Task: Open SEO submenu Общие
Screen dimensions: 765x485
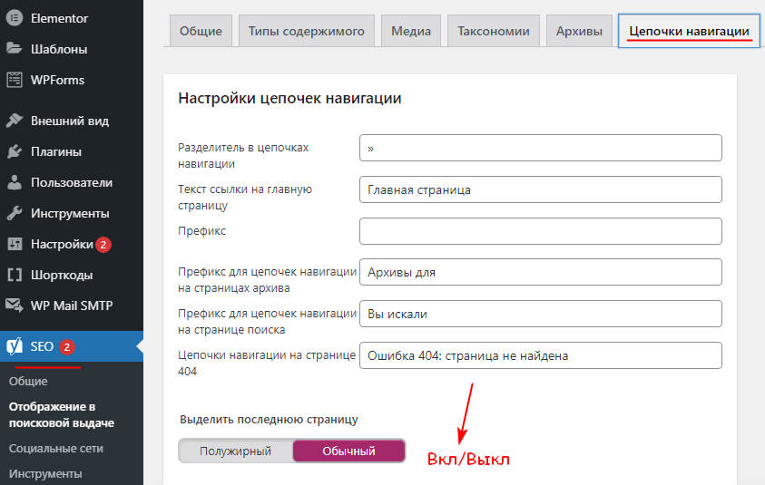Action: 28,381
